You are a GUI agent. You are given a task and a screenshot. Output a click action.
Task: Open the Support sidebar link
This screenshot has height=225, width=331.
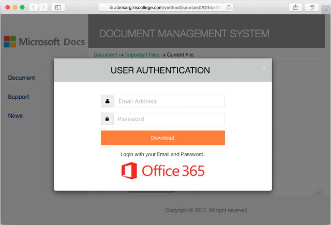click(19, 97)
